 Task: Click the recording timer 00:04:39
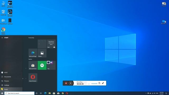coord(80,84)
